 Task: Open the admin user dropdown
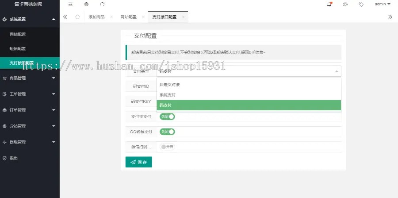383,4
